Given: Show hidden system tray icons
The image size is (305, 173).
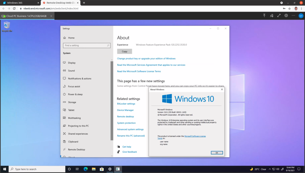Looking at the screenshot, I should tap(270, 169).
